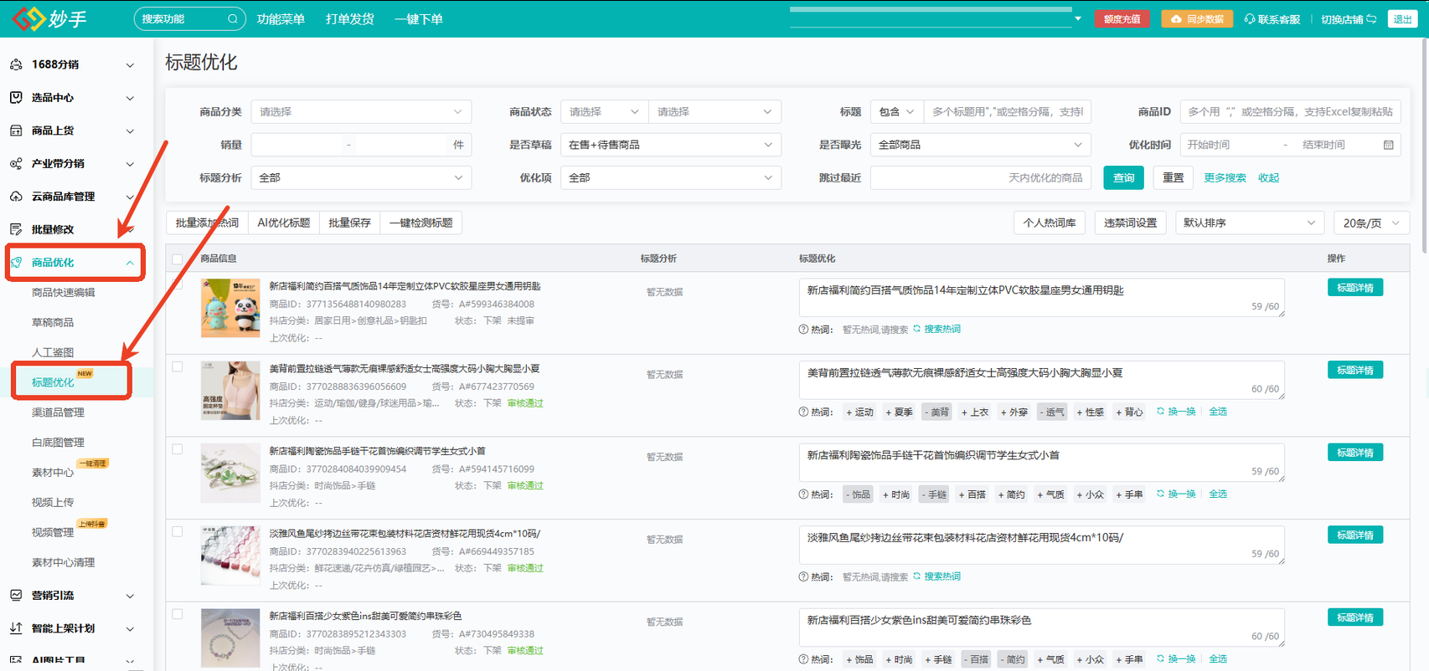Remove selected hot word 手链 from 陶瓷饰品 title

point(934,494)
